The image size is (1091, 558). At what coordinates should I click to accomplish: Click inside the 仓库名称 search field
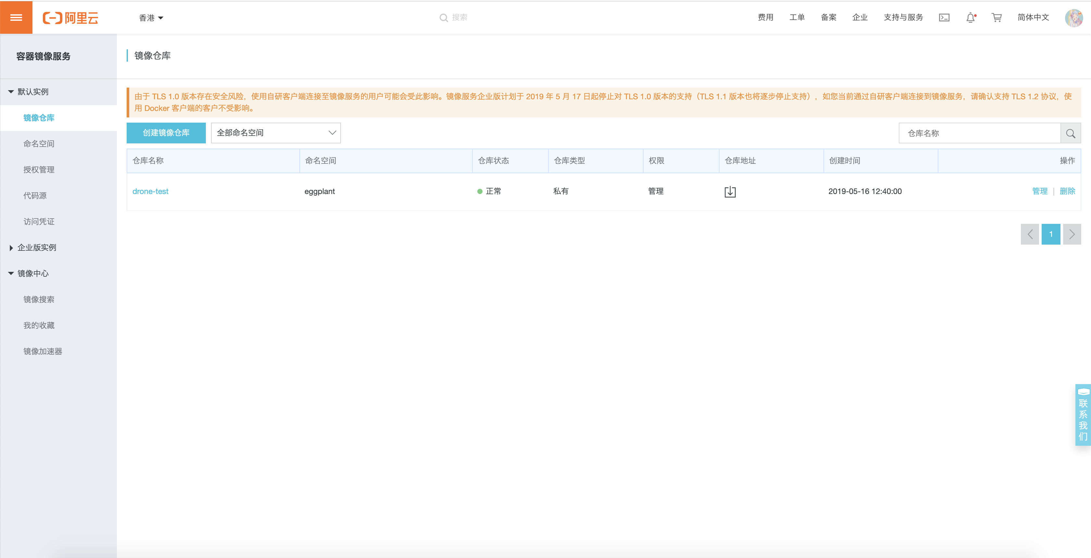click(x=978, y=133)
